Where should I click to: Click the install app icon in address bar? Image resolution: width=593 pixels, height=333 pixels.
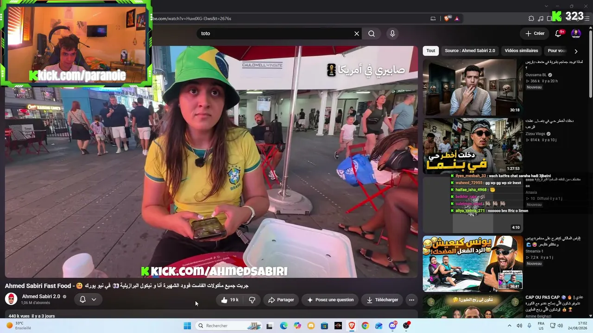(x=433, y=18)
